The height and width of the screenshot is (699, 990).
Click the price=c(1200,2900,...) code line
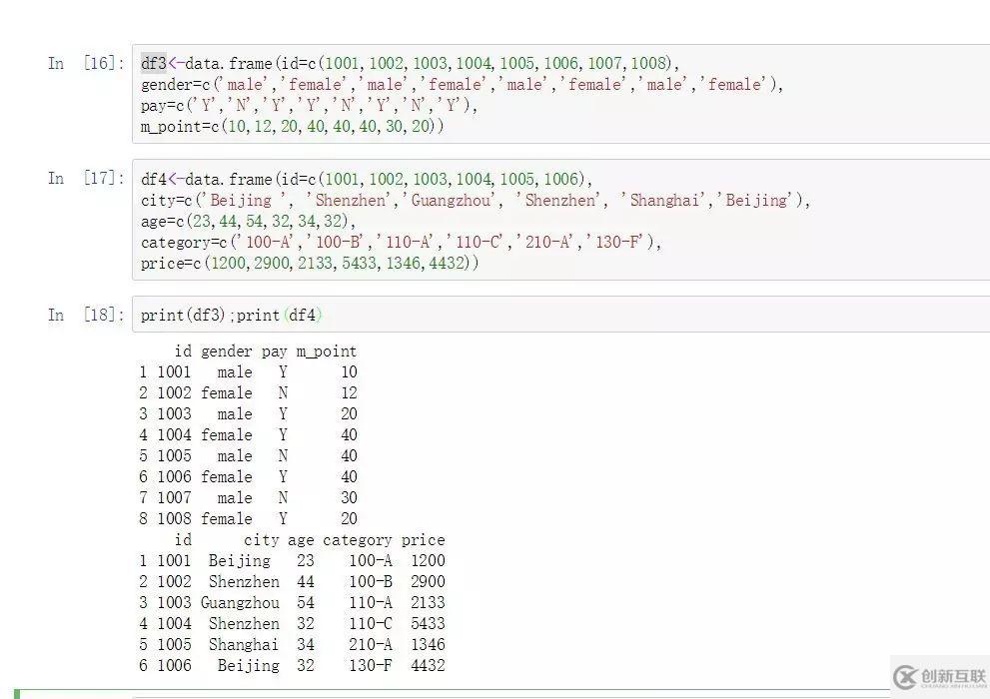pos(310,263)
